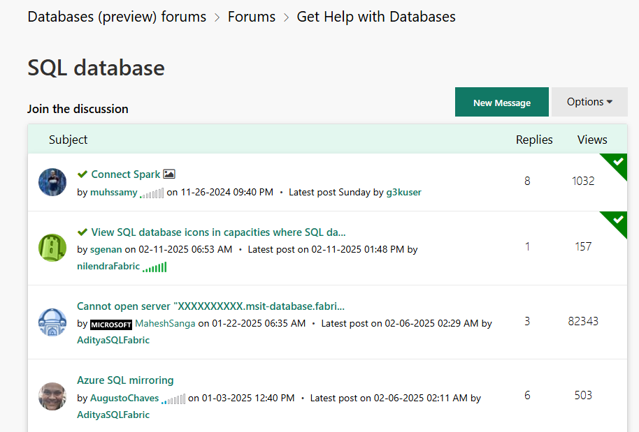Screen dimensions: 639x432
Task: Open MaheshSanga's blue dome avatar
Action: click(x=52, y=322)
